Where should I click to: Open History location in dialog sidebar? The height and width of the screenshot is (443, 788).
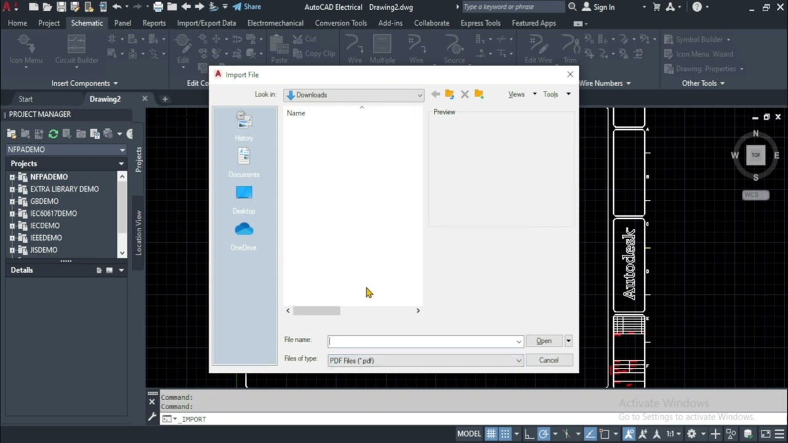click(244, 126)
